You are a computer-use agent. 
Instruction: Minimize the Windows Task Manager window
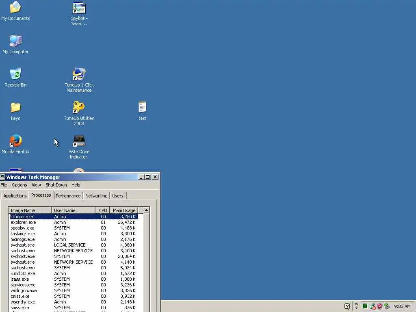point(141,177)
